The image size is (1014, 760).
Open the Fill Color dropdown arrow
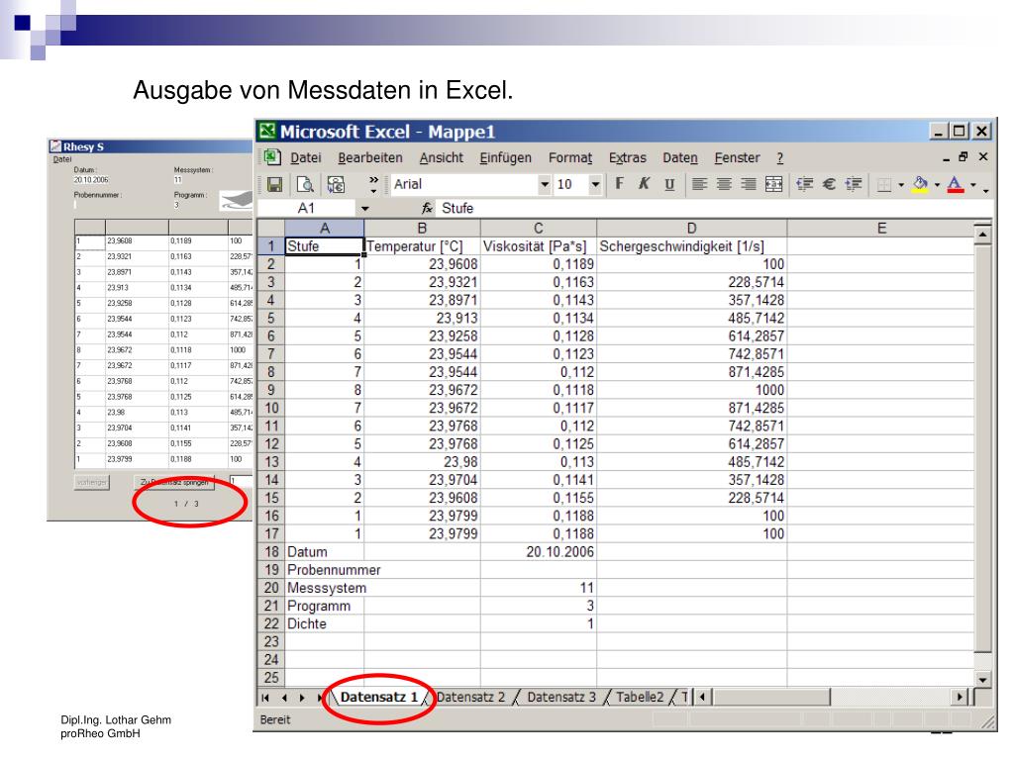[937, 185]
